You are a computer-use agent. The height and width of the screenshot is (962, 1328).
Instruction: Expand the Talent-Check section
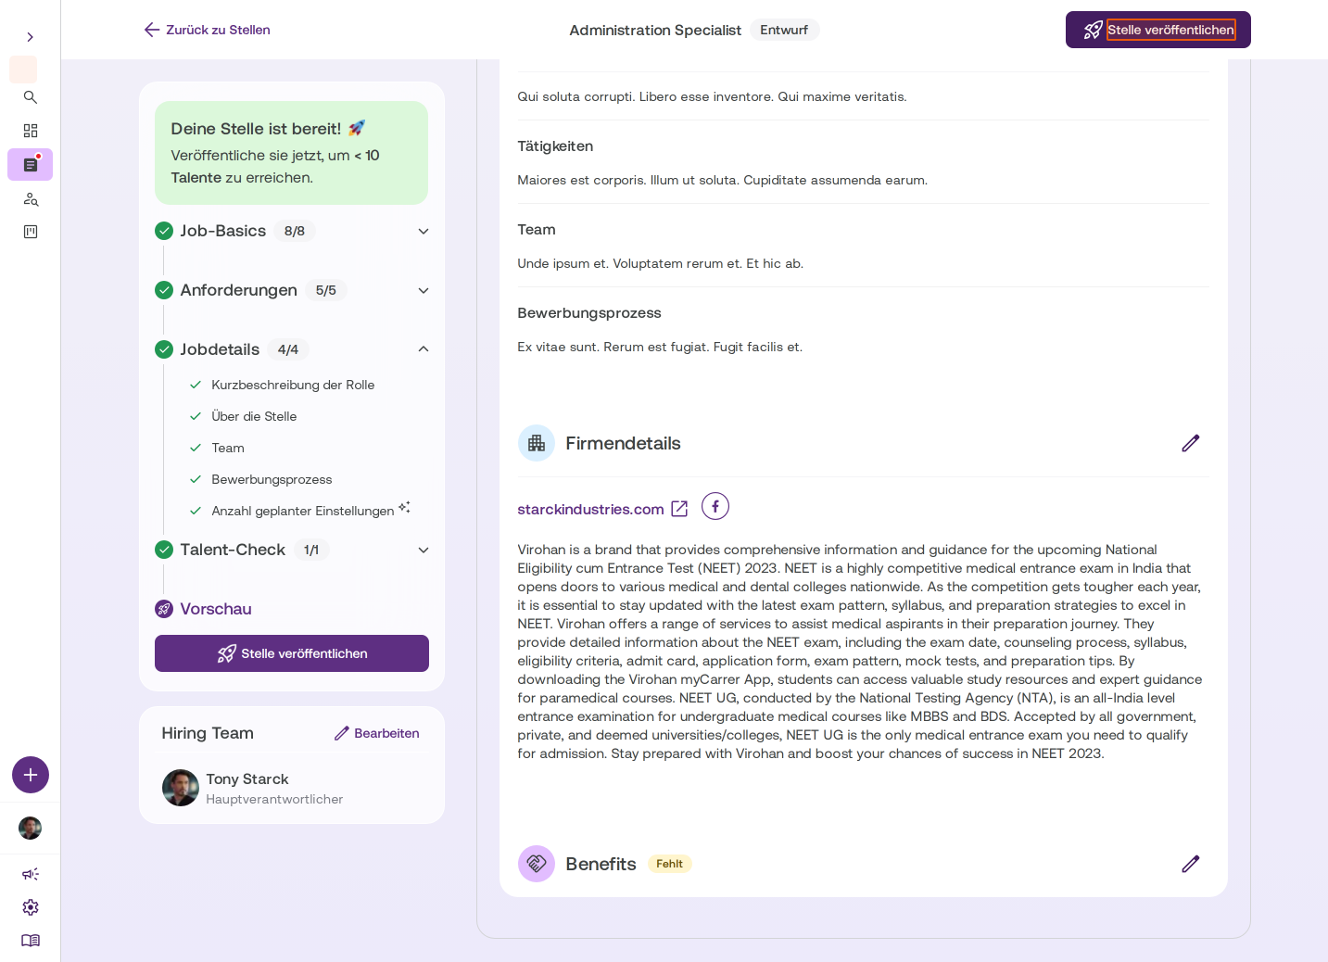424,550
